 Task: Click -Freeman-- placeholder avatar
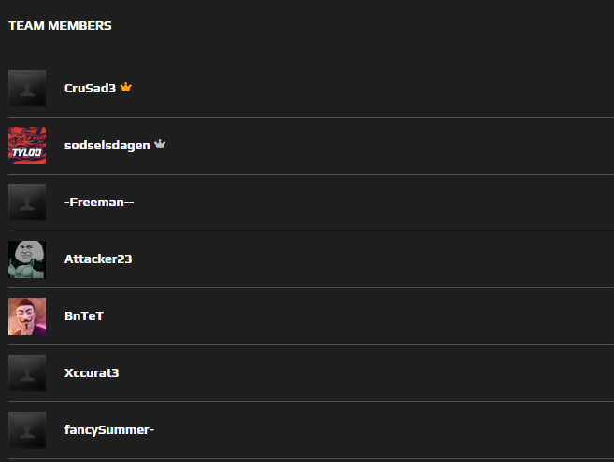click(x=27, y=203)
